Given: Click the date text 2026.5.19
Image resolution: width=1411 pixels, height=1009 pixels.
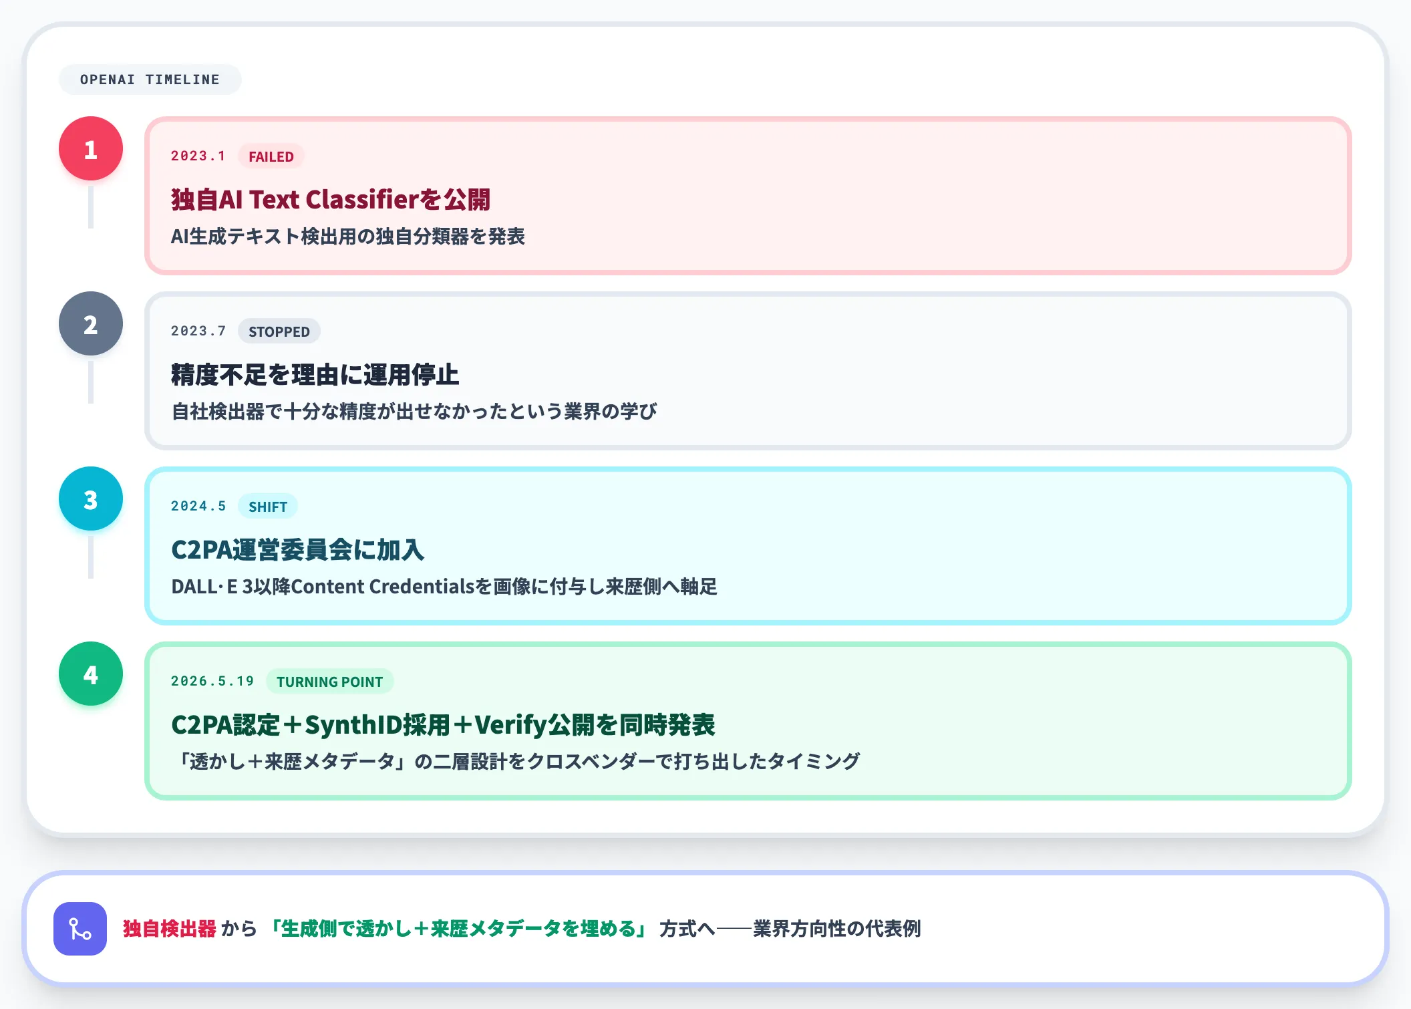Looking at the screenshot, I should pos(212,682).
